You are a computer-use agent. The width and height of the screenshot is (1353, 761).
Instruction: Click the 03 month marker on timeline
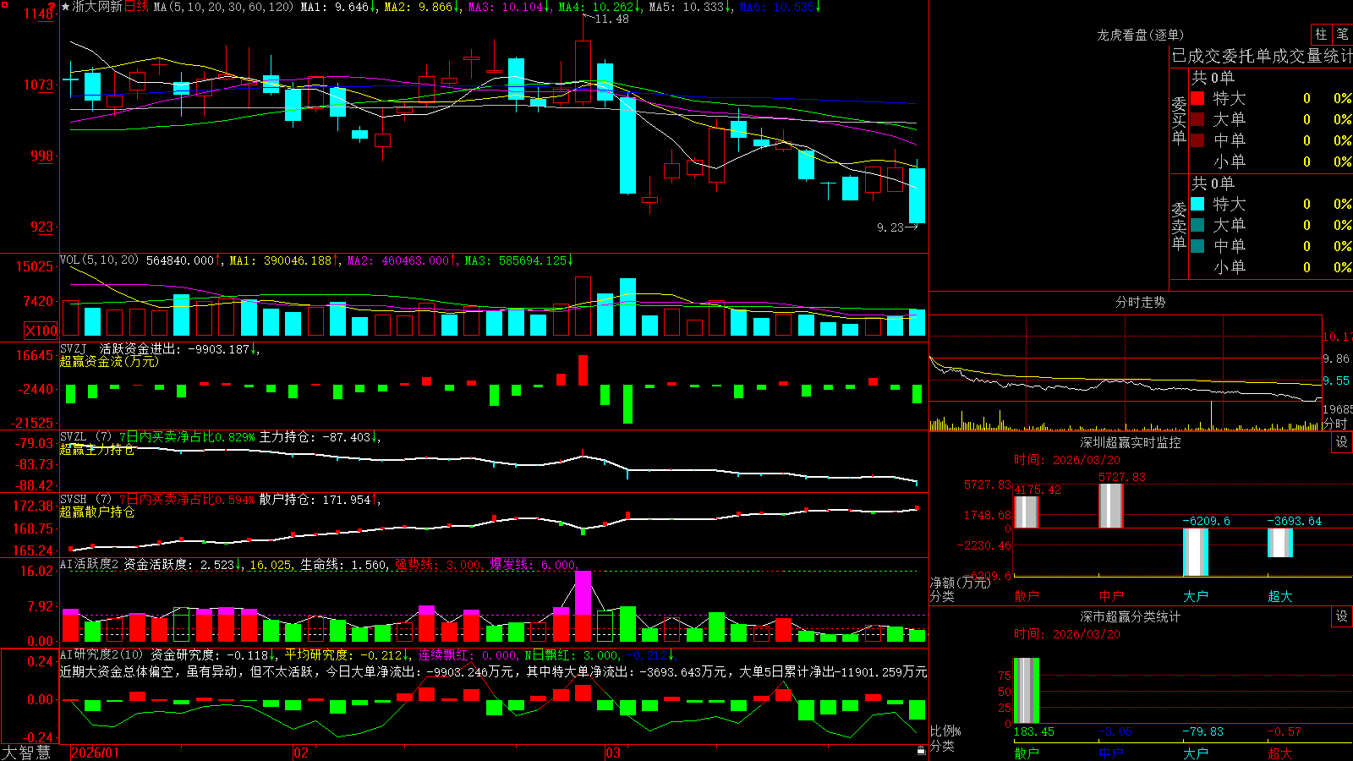click(613, 753)
